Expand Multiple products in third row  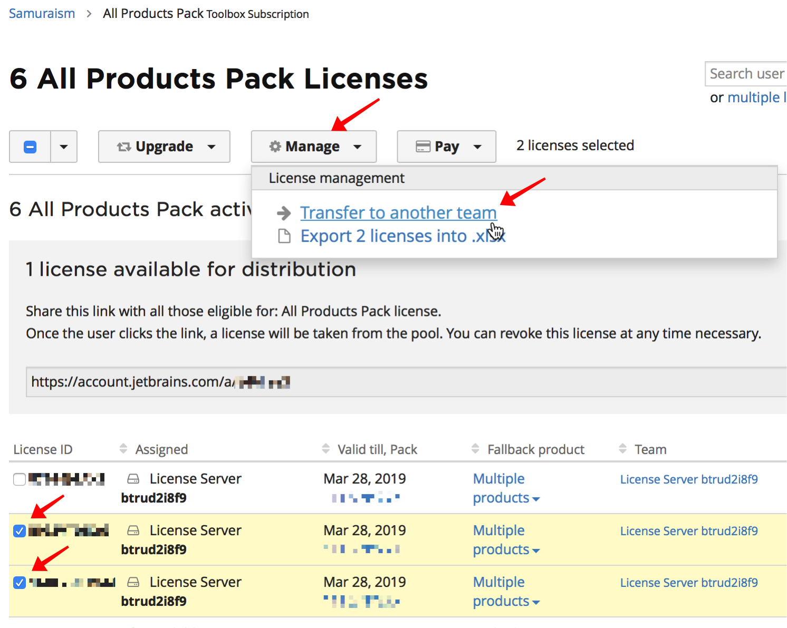[506, 592]
